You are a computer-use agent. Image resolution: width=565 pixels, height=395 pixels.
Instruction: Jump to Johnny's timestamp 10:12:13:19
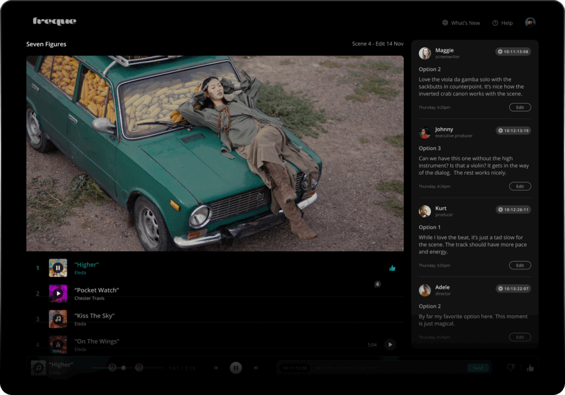[x=513, y=131]
